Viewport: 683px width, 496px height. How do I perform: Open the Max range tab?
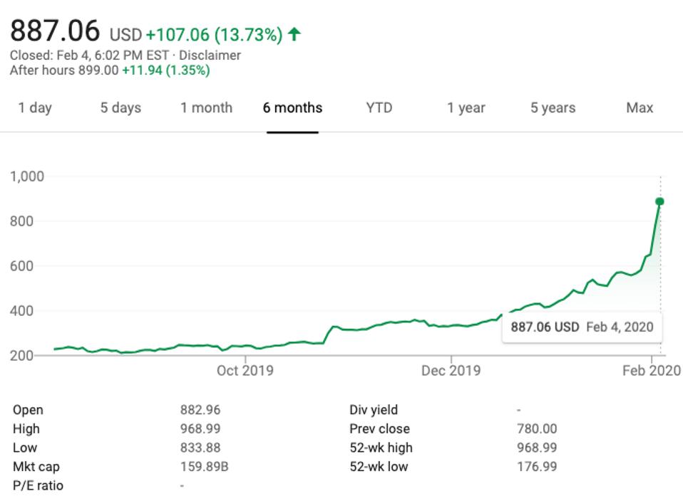(x=640, y=108)
